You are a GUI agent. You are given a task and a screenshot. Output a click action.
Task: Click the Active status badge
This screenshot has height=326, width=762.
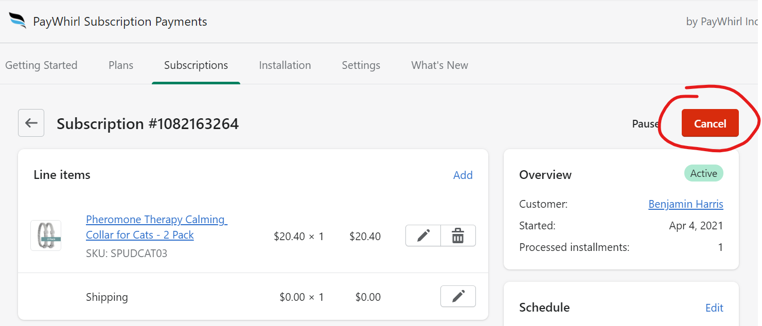pyautogui.click(x=703, y=173)
